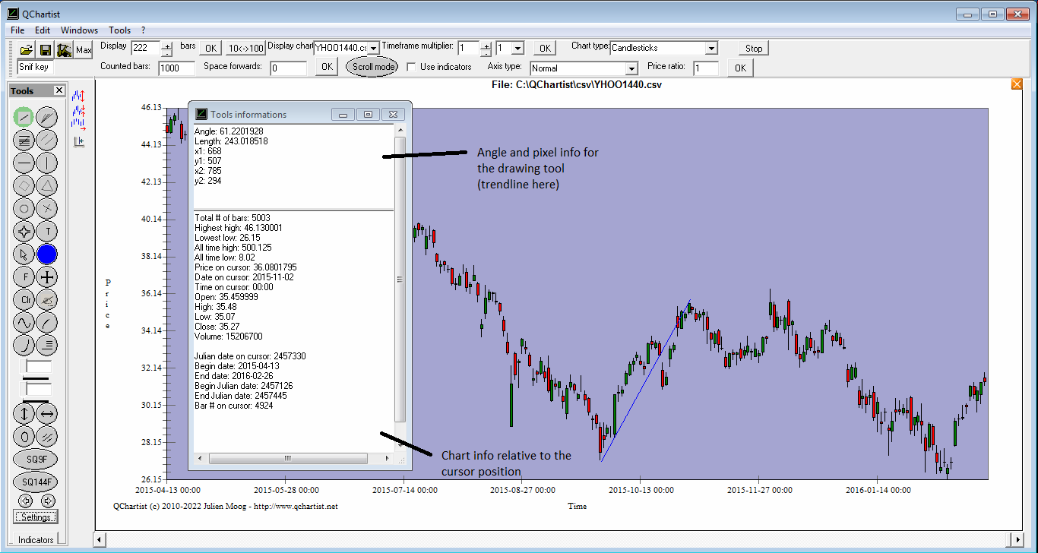Click the Settings button in Tools panel

36,517
